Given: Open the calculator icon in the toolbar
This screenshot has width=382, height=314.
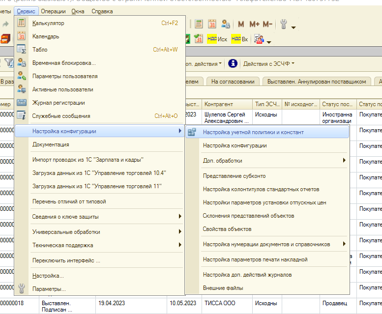Looking at the screenshot, I should pyautogui.click(x=199, y=24).
